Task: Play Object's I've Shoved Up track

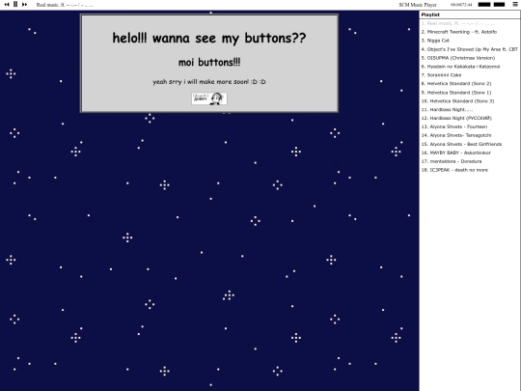Action: [470, 49]
